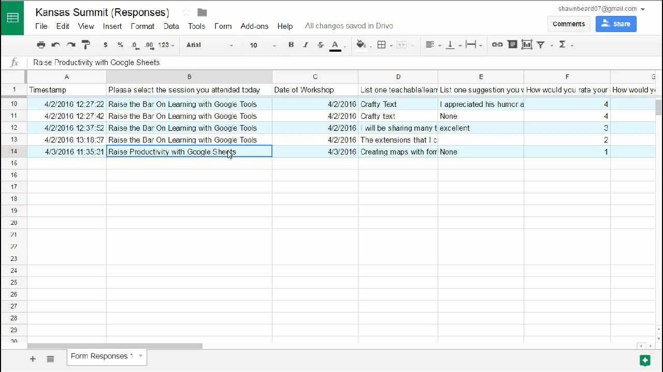Toggle strikethrough formatting
The width and height of the screenshot is (663, 372).
point(321,45)
